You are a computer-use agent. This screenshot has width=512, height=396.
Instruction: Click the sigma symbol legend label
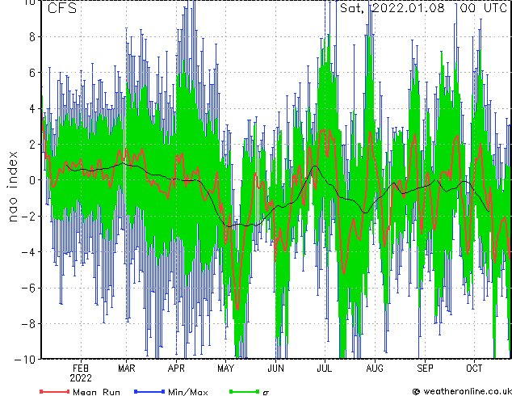[266, 393]
